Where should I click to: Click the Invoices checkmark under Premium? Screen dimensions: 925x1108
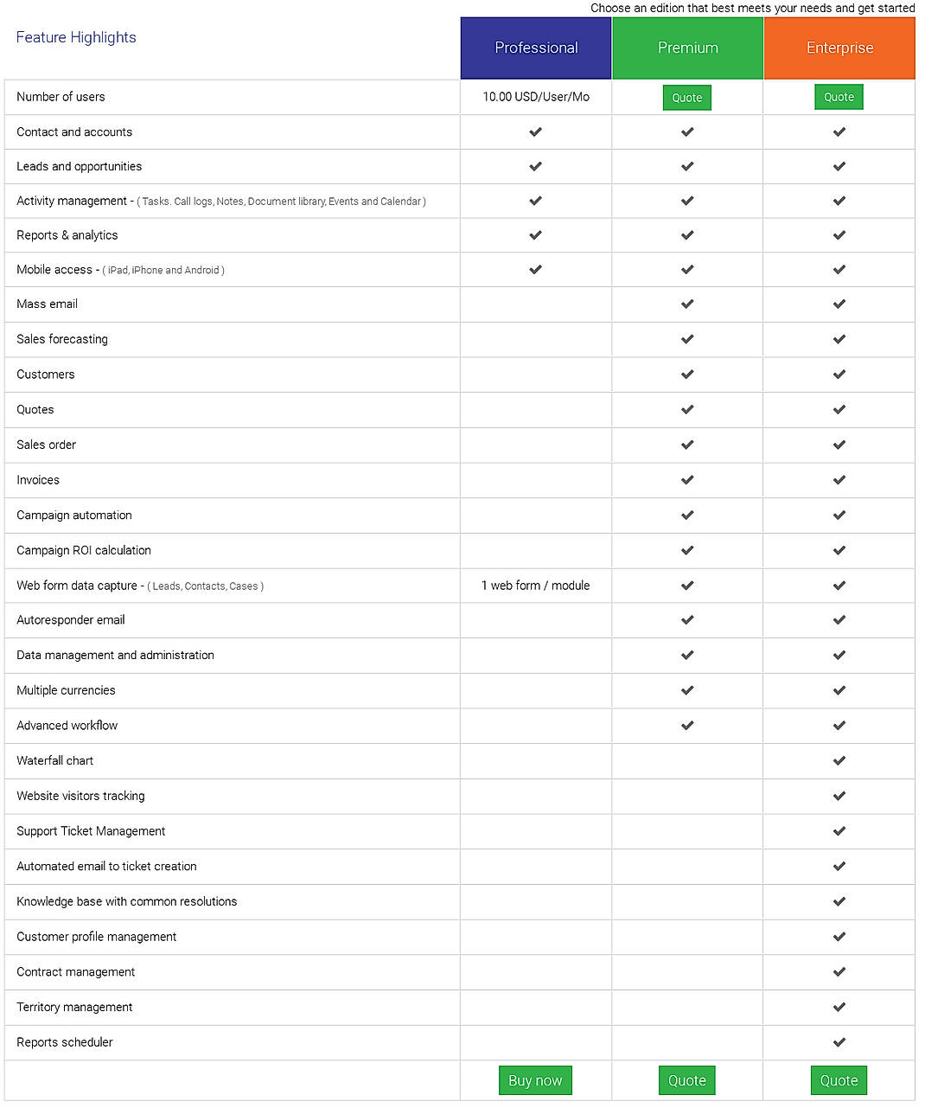tap(687, 480)
